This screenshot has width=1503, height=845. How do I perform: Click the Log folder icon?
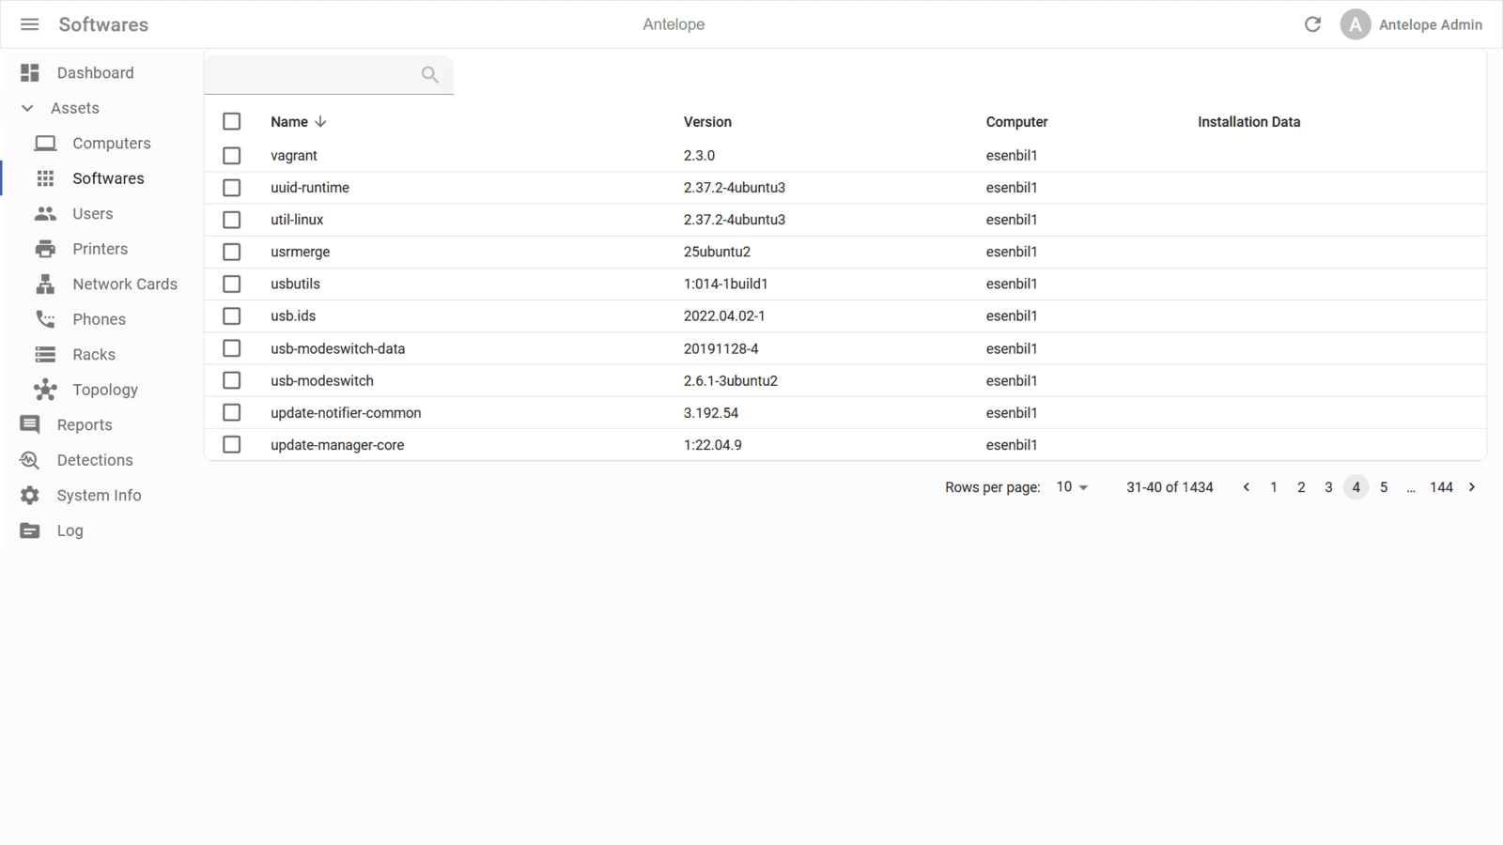tap(30, 530)
